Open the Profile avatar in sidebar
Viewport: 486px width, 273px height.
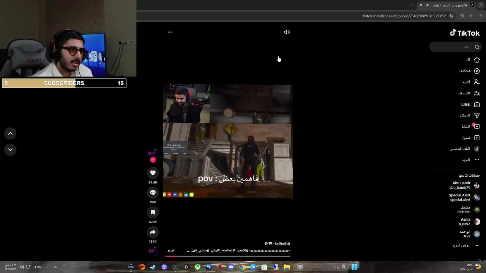click(x=477, y=149)
